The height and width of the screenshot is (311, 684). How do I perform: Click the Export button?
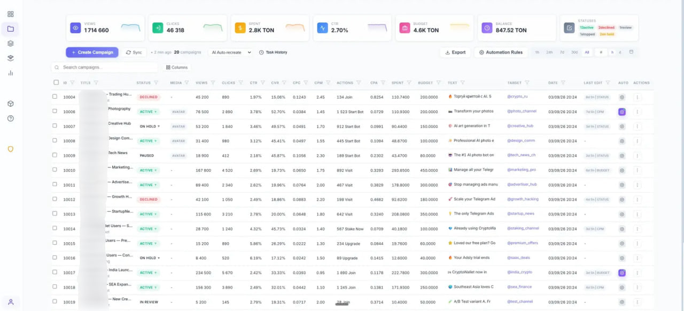455,52
